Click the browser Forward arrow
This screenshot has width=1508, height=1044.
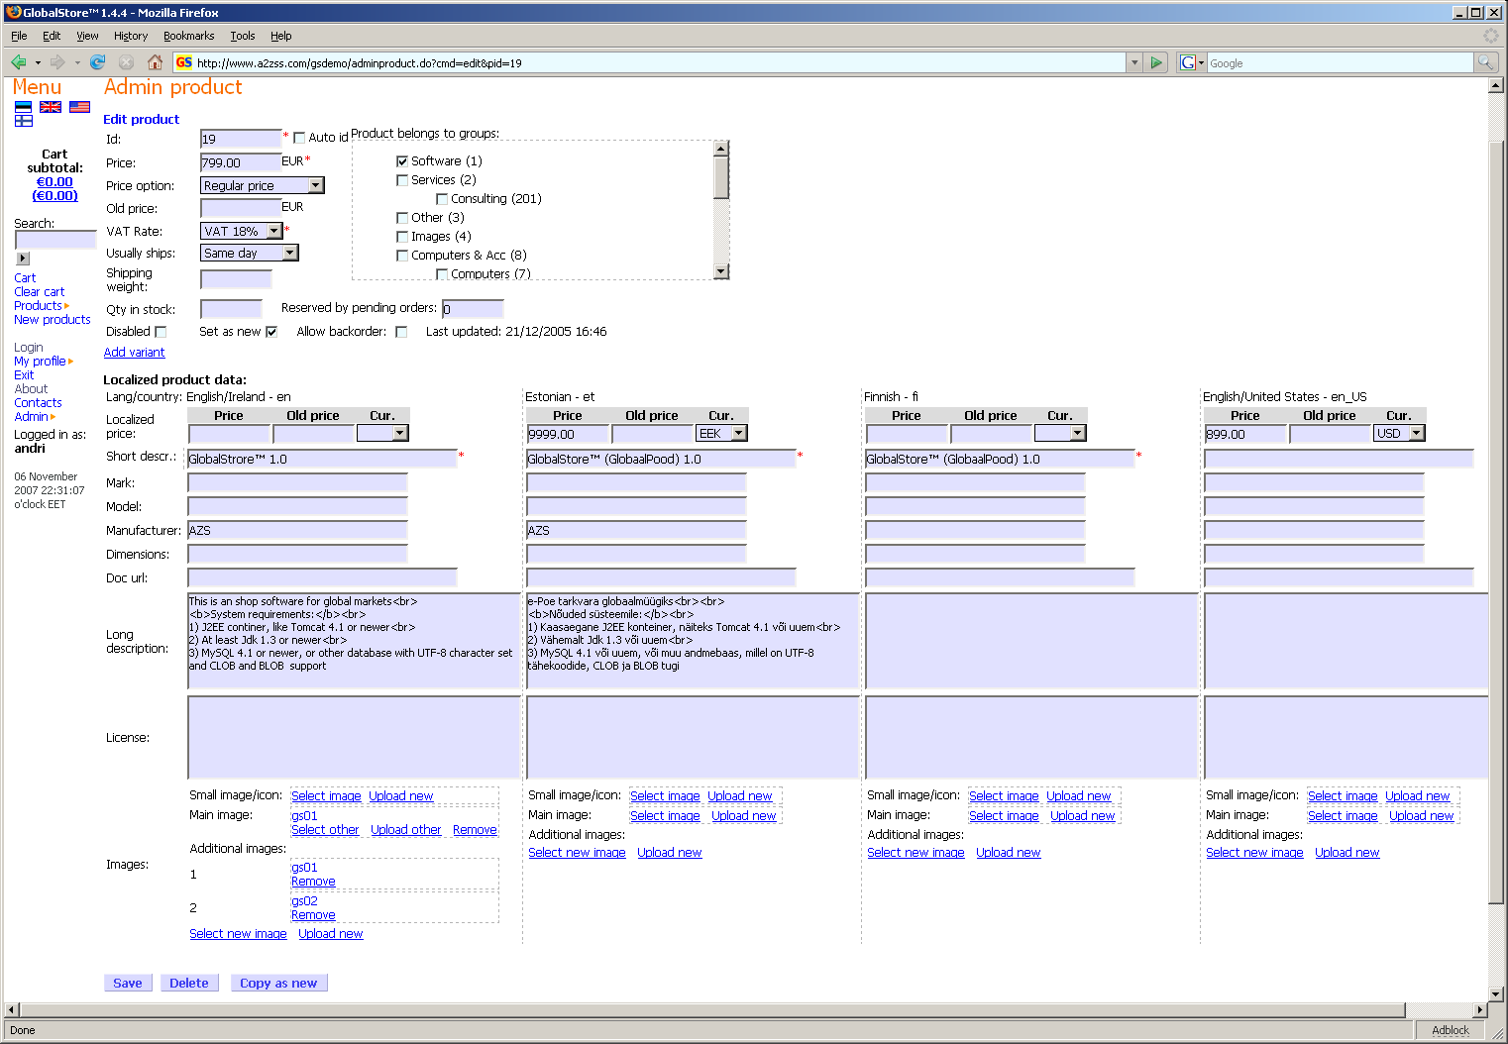pos(57,62)
